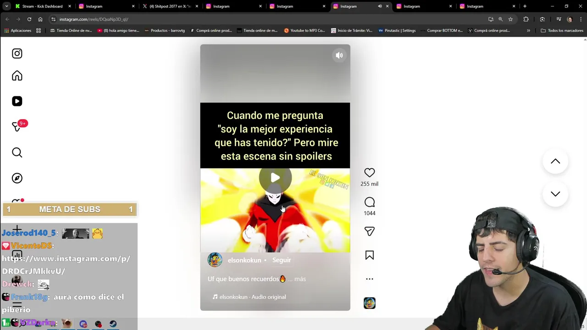
Task: Open the Reels section in sidebar
Action: click(x=17, y=101)
